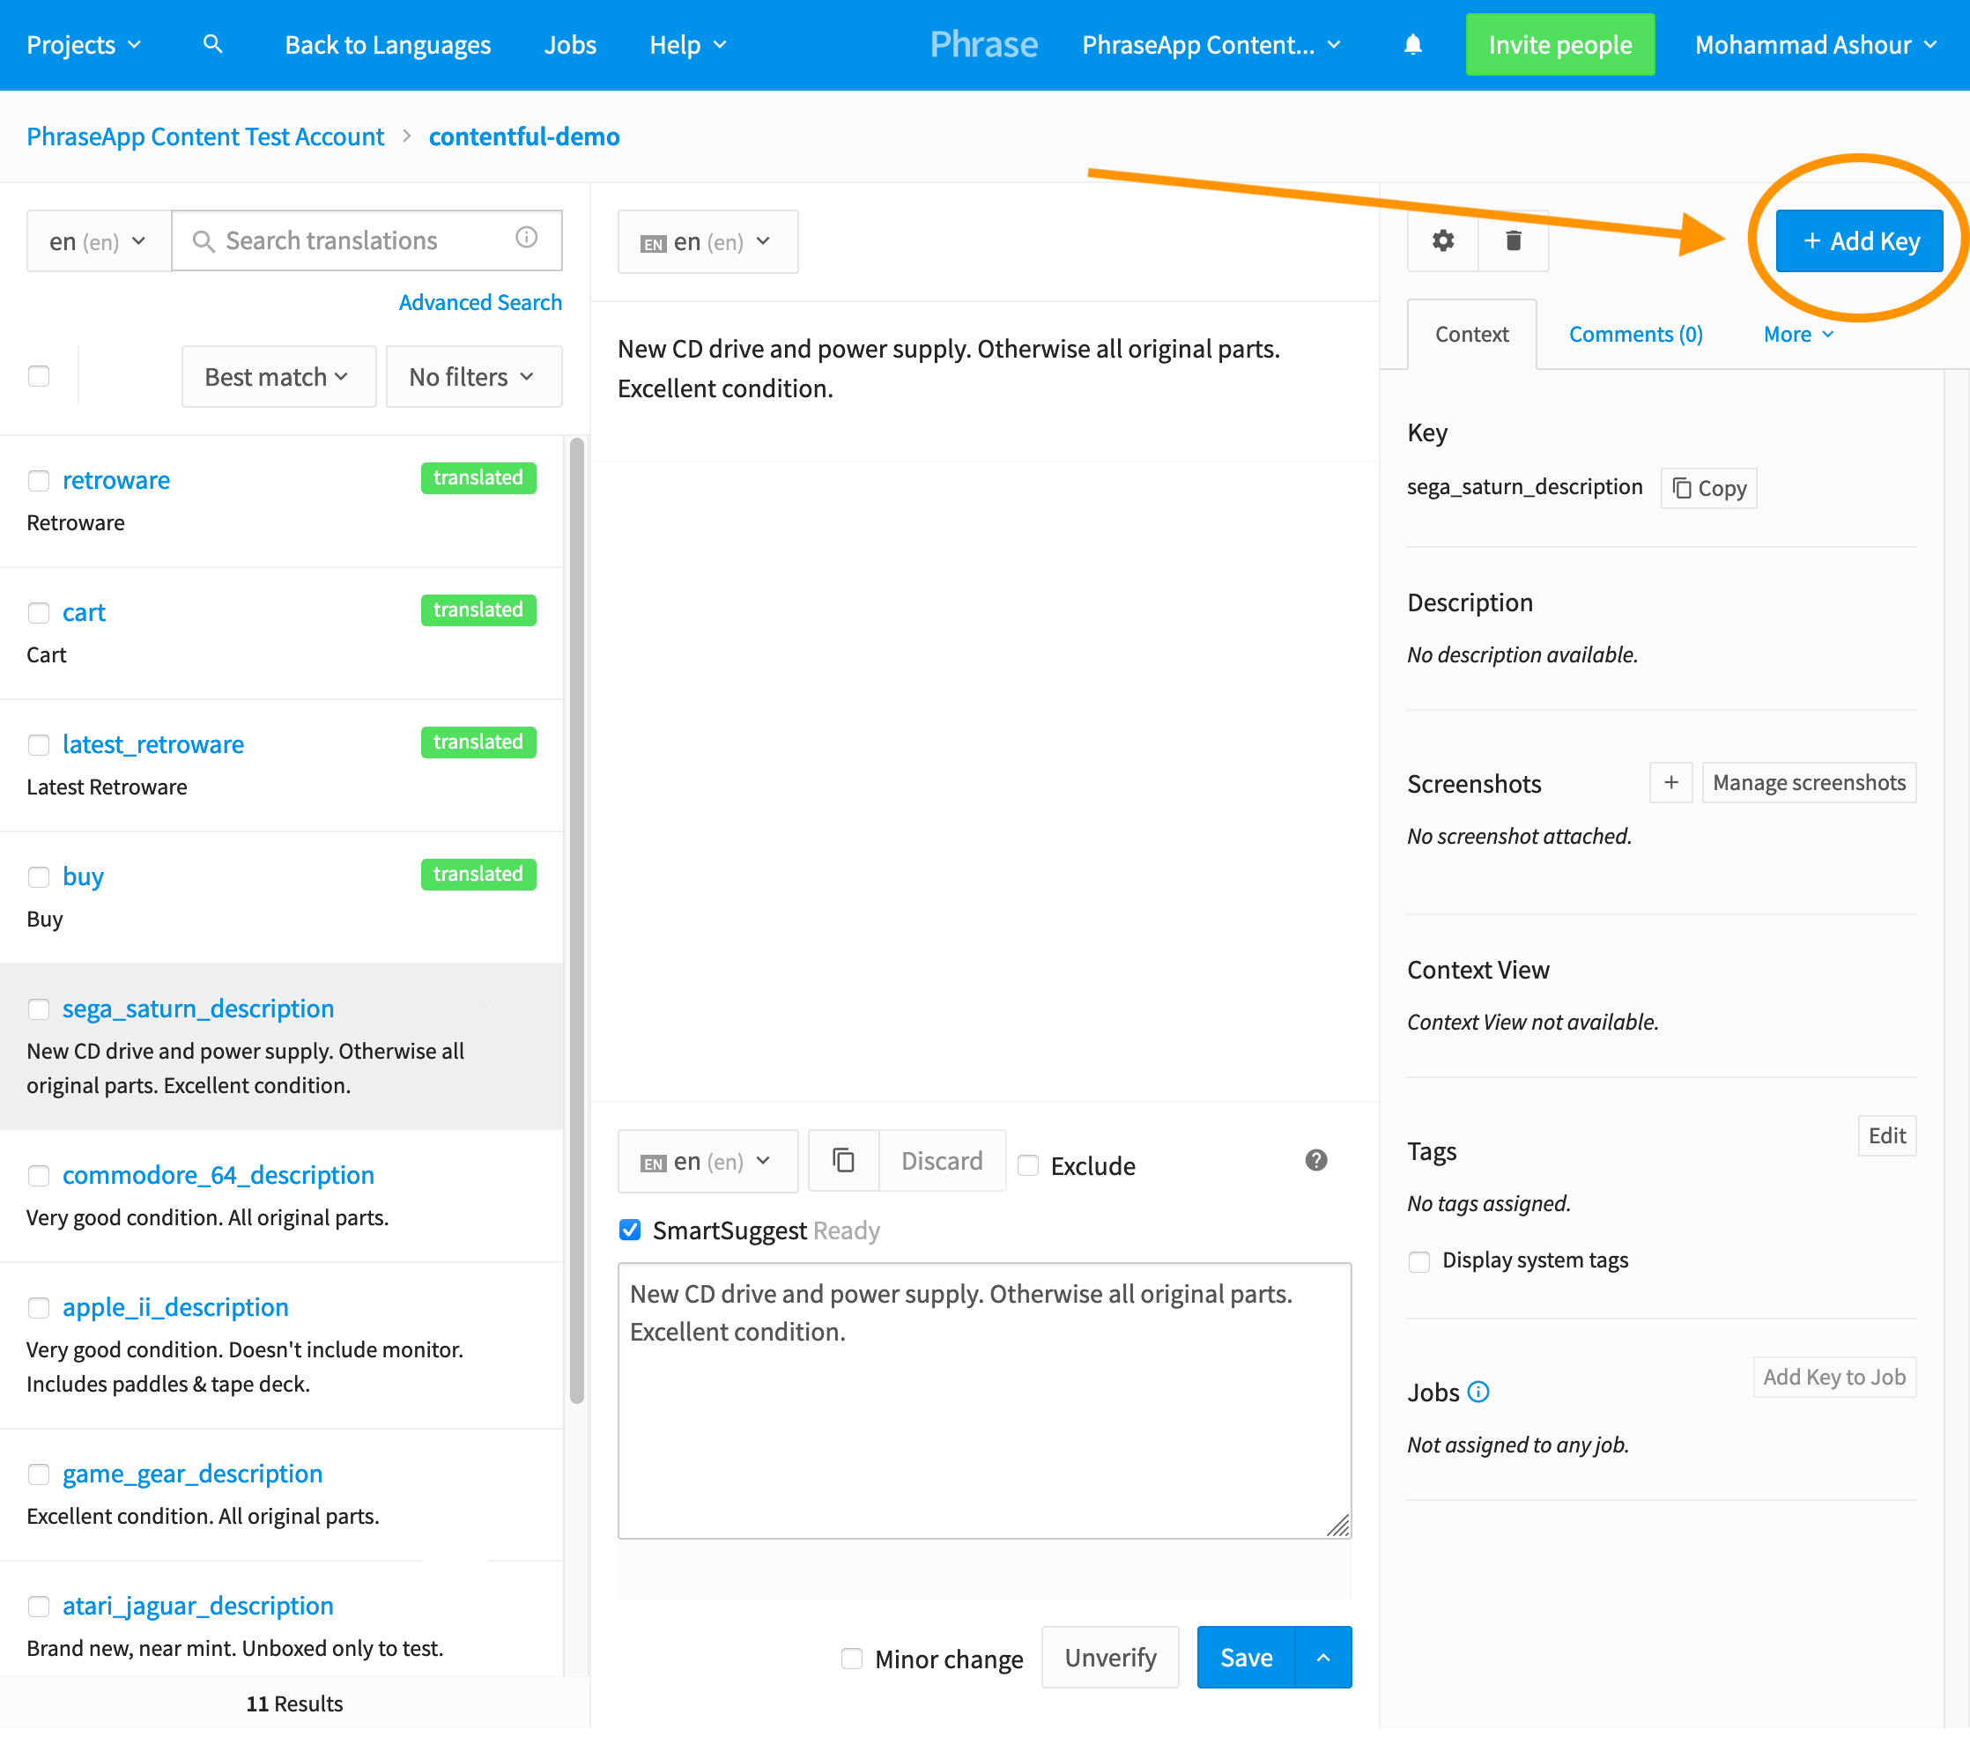Viewport: 1970px width, 1744px height.
Task: Select the latest_retroware key checkbox
Action: tap(39, 745)
